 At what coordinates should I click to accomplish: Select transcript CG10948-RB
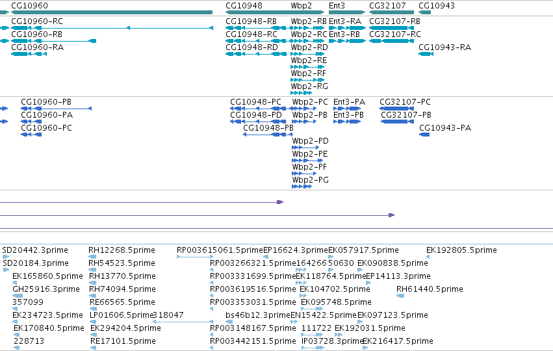click(x=251, y=21)
